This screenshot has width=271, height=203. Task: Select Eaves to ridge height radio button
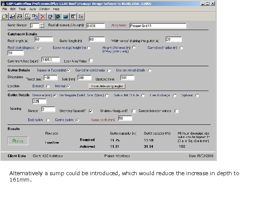tap(89, 48)
